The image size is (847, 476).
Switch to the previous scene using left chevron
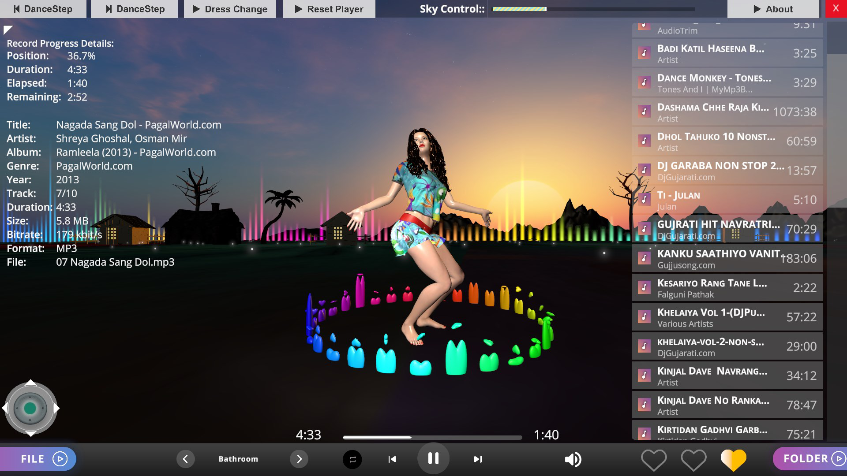tap(185, 459)
